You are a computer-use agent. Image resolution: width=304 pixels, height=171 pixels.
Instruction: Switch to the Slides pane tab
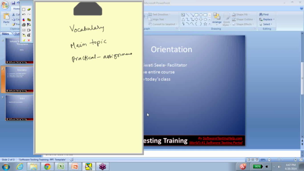[x=5, y=34]
